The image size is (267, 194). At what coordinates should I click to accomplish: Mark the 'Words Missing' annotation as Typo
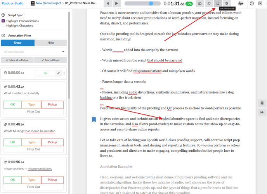[x=31, y=142]
